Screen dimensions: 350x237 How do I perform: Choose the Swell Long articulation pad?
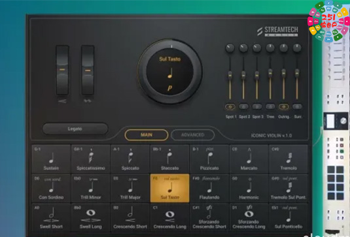pyautogui.click(x=91, y=217)
